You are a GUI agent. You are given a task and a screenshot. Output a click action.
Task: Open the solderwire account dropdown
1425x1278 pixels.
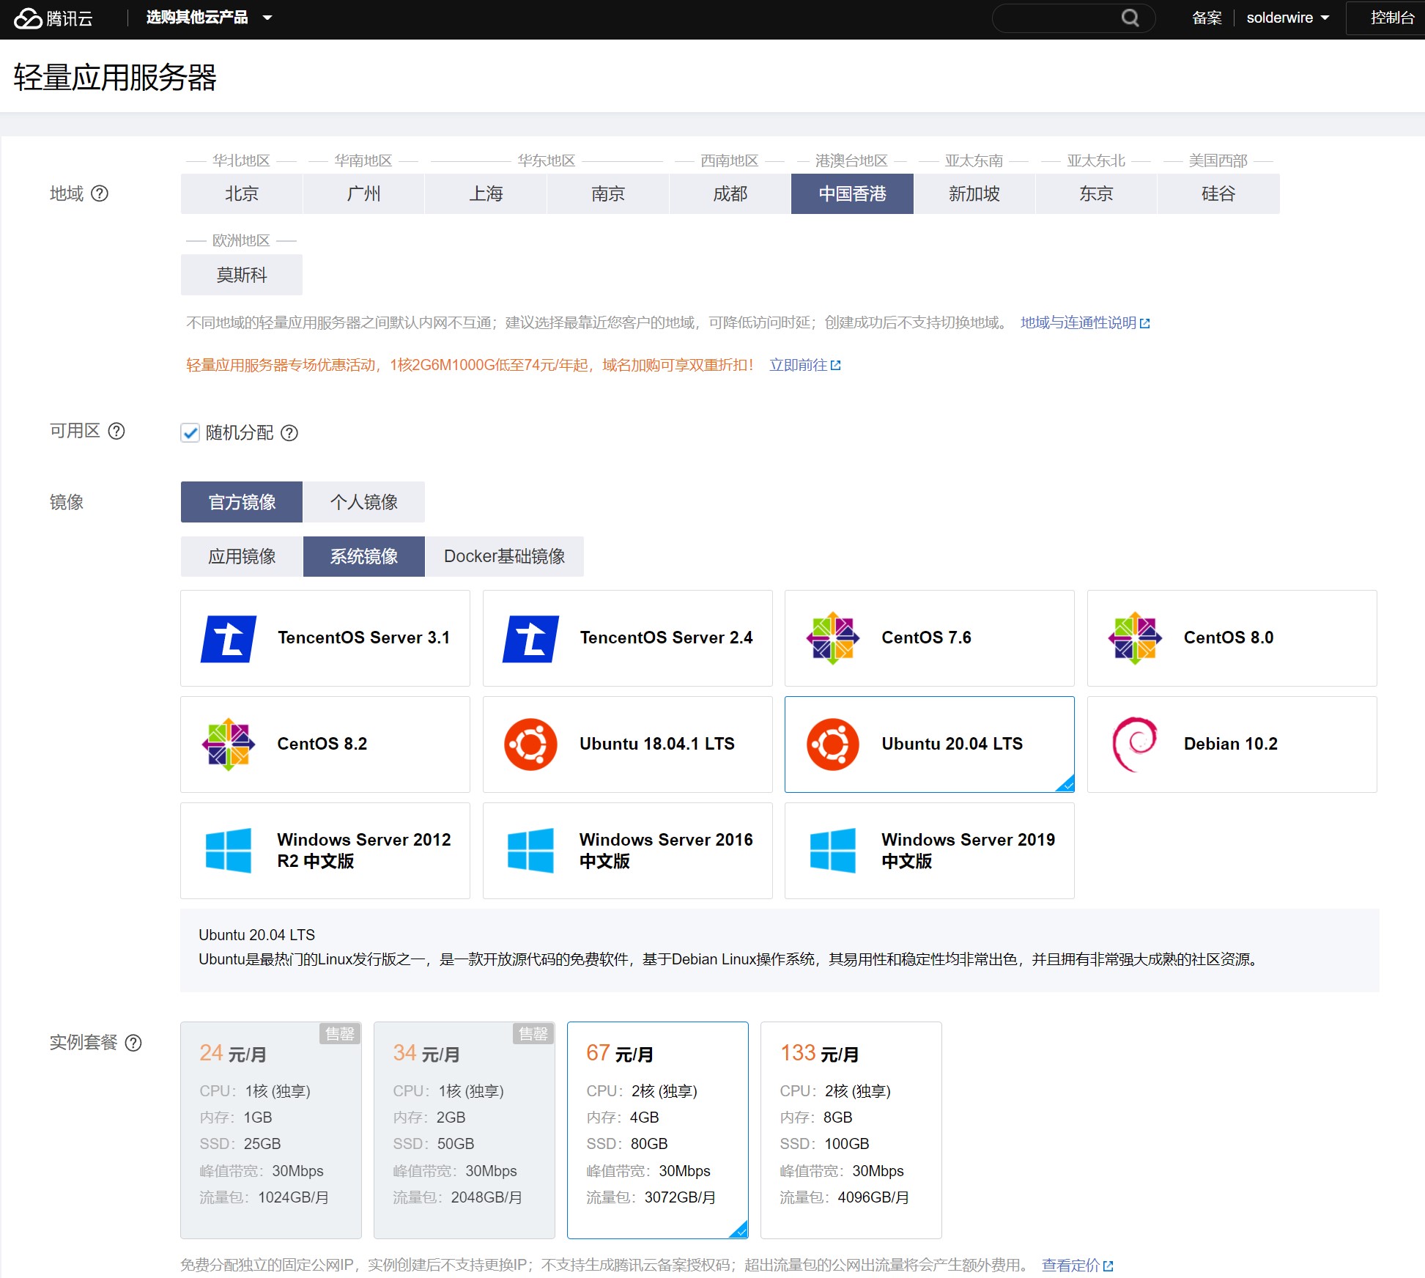pos(1287,18)
